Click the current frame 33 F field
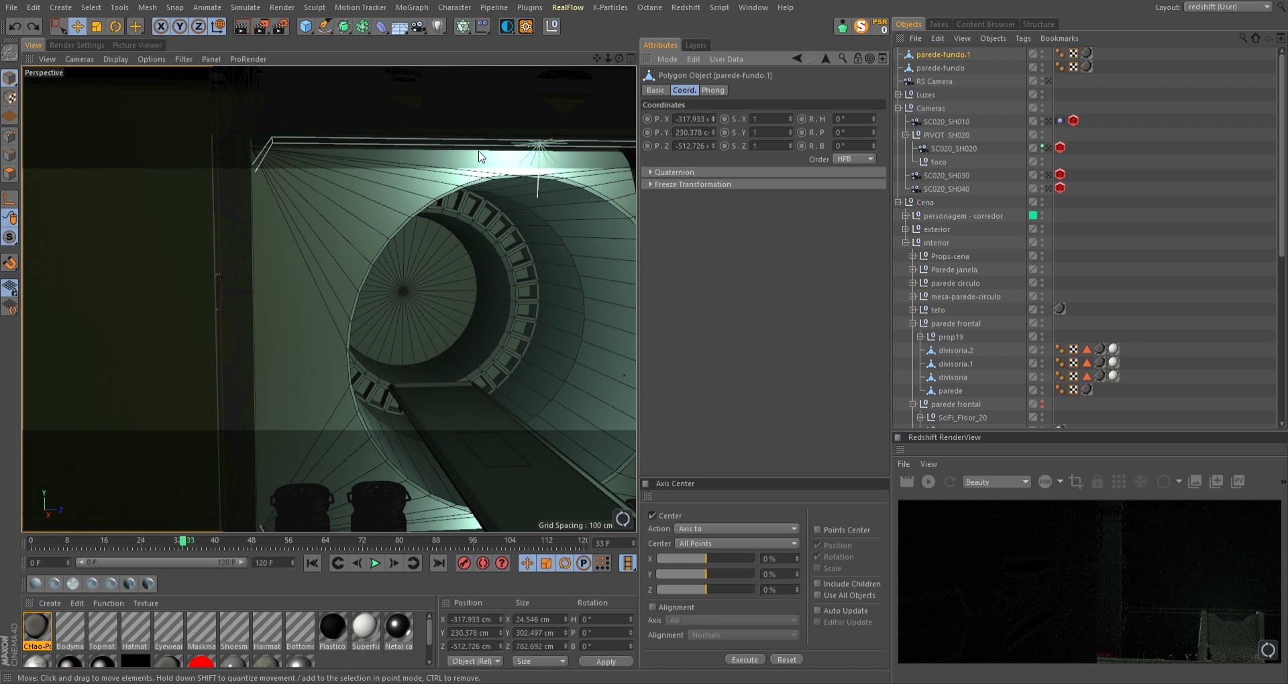 click(614, 543)
